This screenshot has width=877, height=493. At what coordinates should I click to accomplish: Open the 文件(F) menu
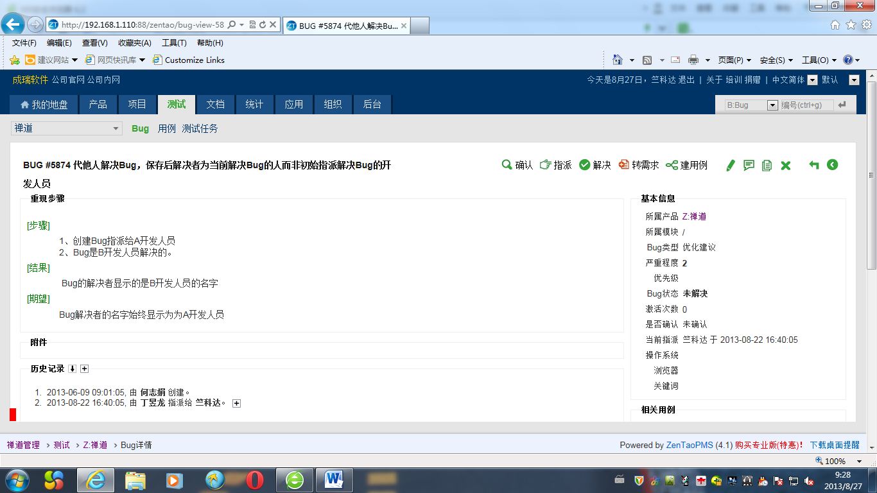click(x=24, y=43)
